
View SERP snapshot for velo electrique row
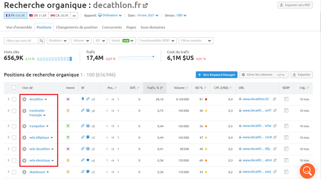[x=286, y=161]
